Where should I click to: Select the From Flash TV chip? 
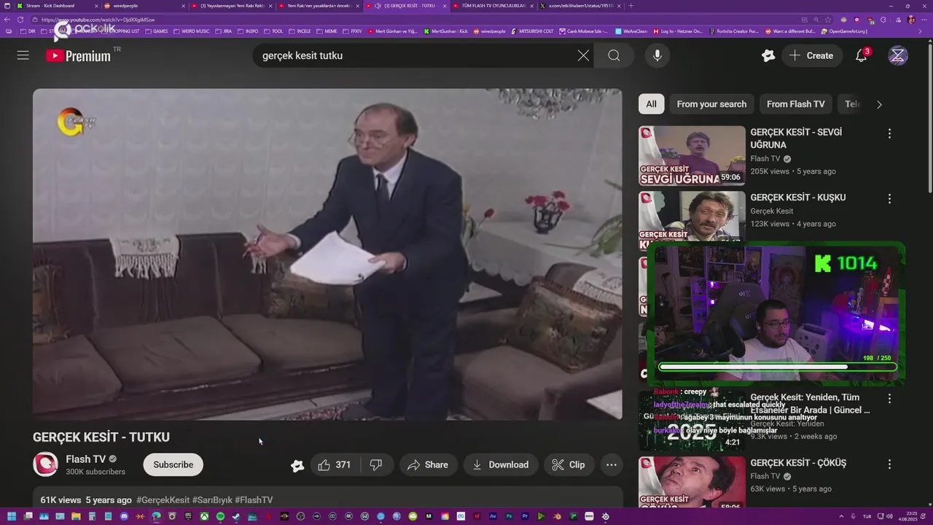coord(795,104)
